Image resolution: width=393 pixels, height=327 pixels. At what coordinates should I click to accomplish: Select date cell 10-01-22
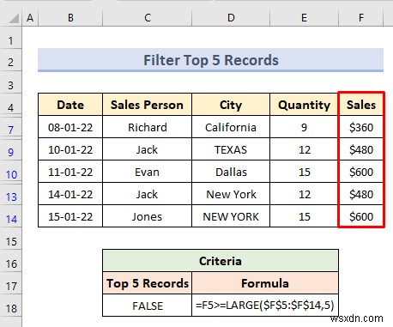tap(70, 149)
